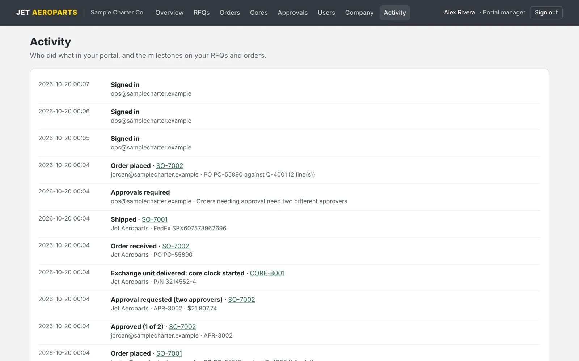Viewport: 579px width, 361px height.
Task: Click 'Orders needing approval need two different approvers'
Action: tap(272, 201)
